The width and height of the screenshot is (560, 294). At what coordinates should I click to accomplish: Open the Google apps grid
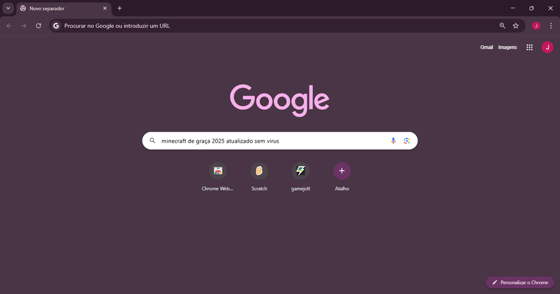530,47
